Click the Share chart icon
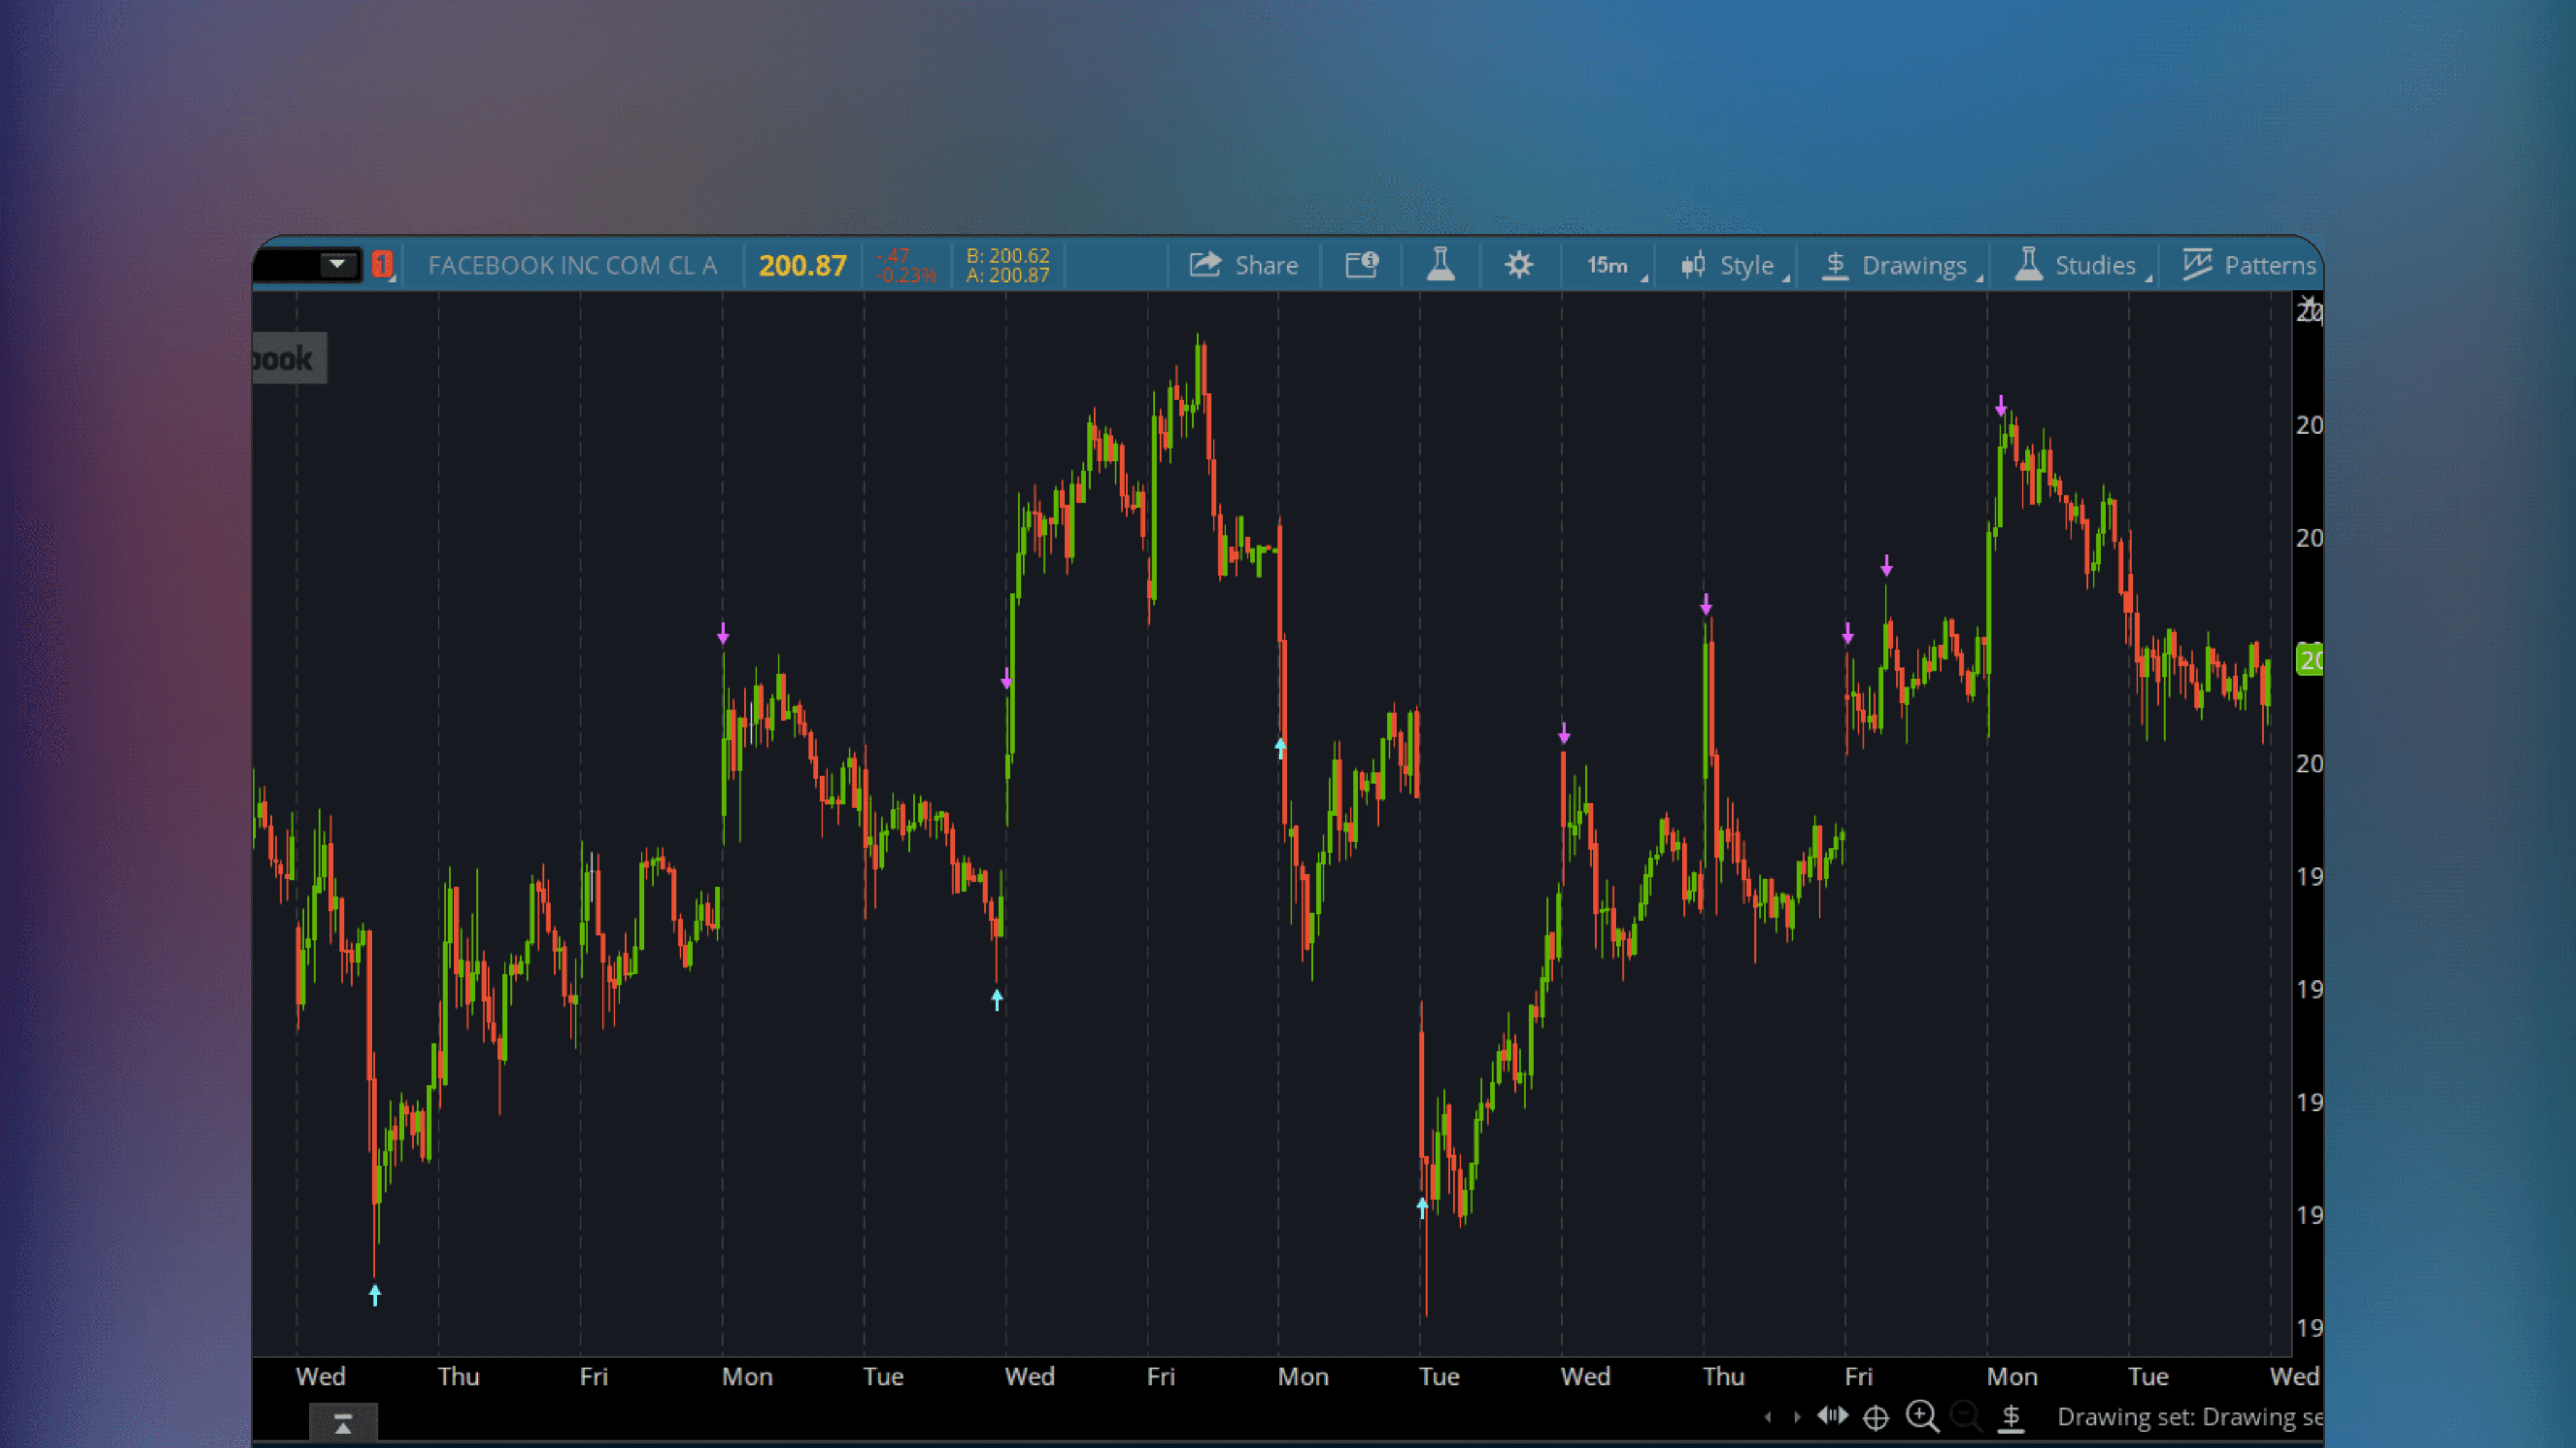 pos(1243,264)
